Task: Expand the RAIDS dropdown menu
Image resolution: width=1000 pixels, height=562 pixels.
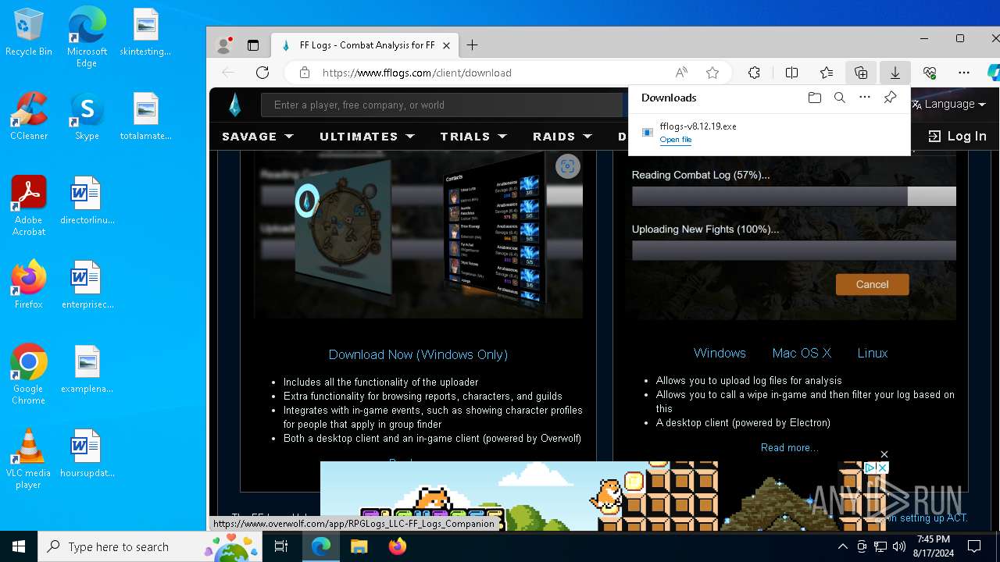Action: 562,137
